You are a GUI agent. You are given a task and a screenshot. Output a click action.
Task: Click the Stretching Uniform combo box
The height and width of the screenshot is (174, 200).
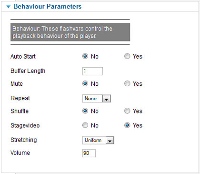[98, 140]
